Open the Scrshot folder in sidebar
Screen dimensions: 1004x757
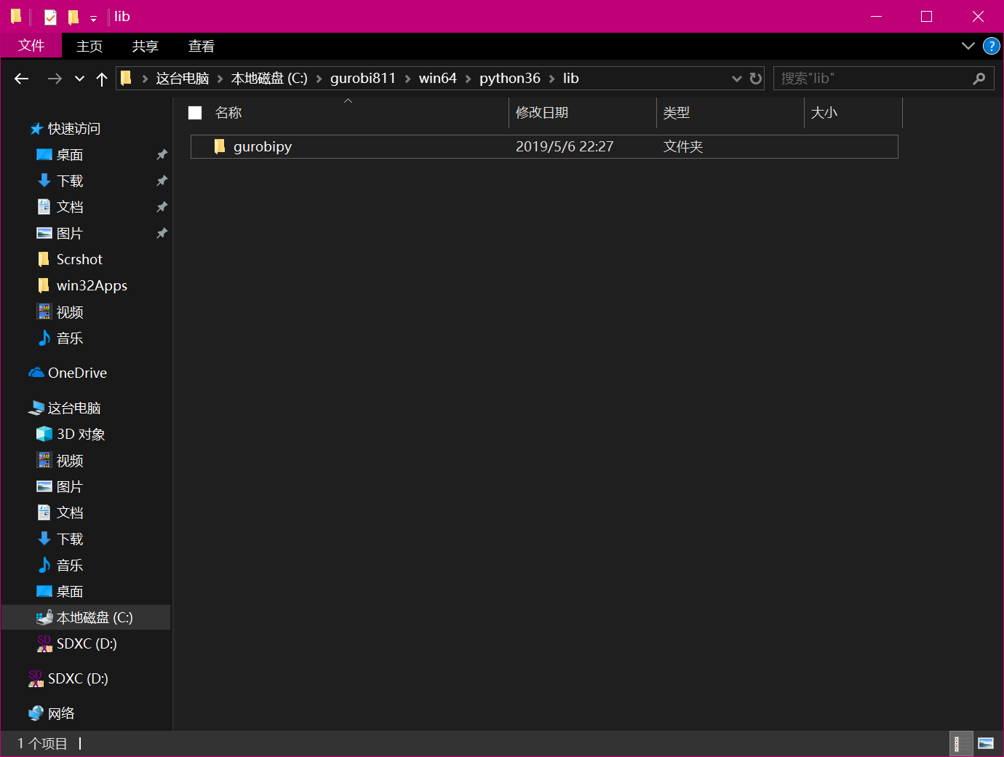click(79, 260)
